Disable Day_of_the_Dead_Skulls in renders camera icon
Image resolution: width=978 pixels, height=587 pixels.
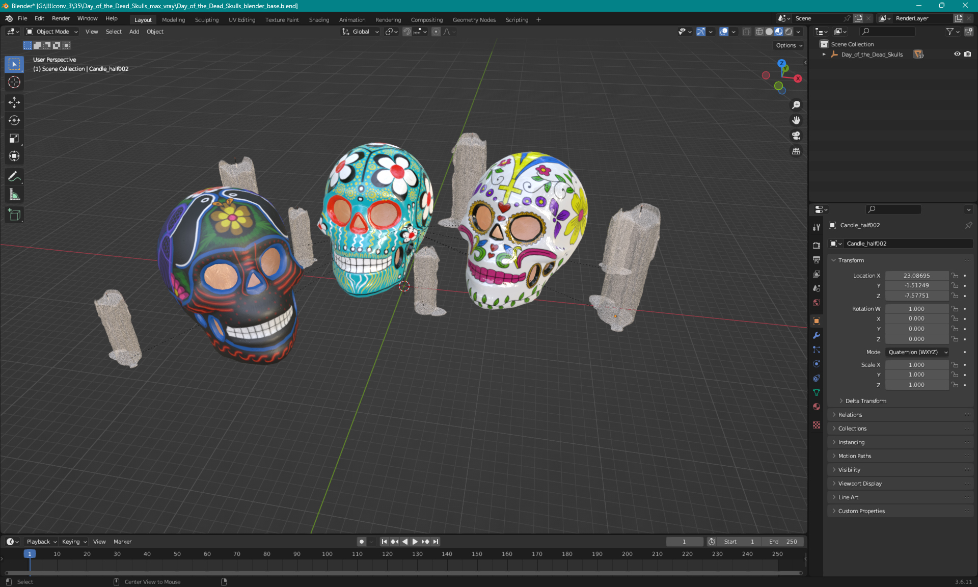[967, 54]
